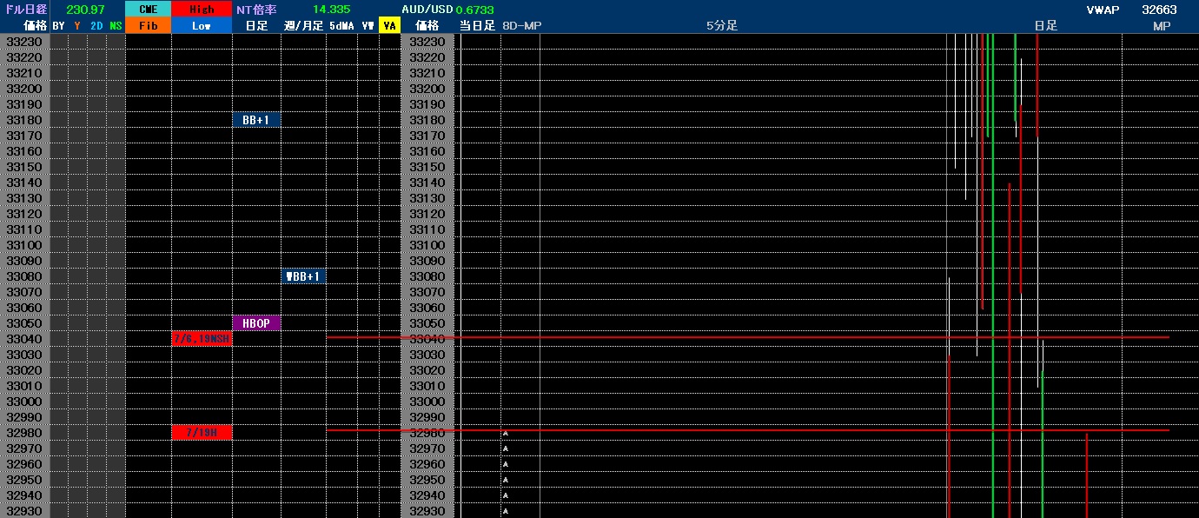Click the BY column header
The height and width of the screenshot is (518, 1199).
58,26
